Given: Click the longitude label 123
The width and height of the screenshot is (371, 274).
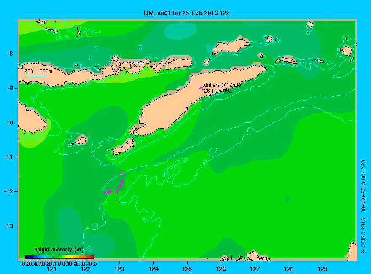Looking at the screenshot, I should [x=119, y=269].
